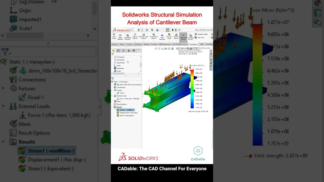The image size is (324, 182).
Task: Expand the Plot Tools dropdown
Action: click(210, 37)
